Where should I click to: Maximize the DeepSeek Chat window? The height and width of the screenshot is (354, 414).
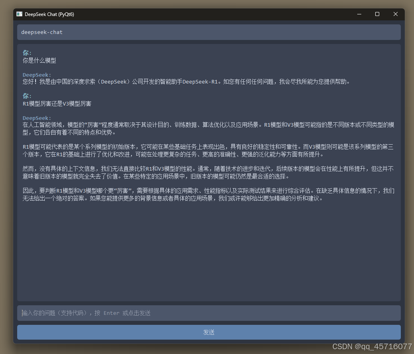click(377, 14)
